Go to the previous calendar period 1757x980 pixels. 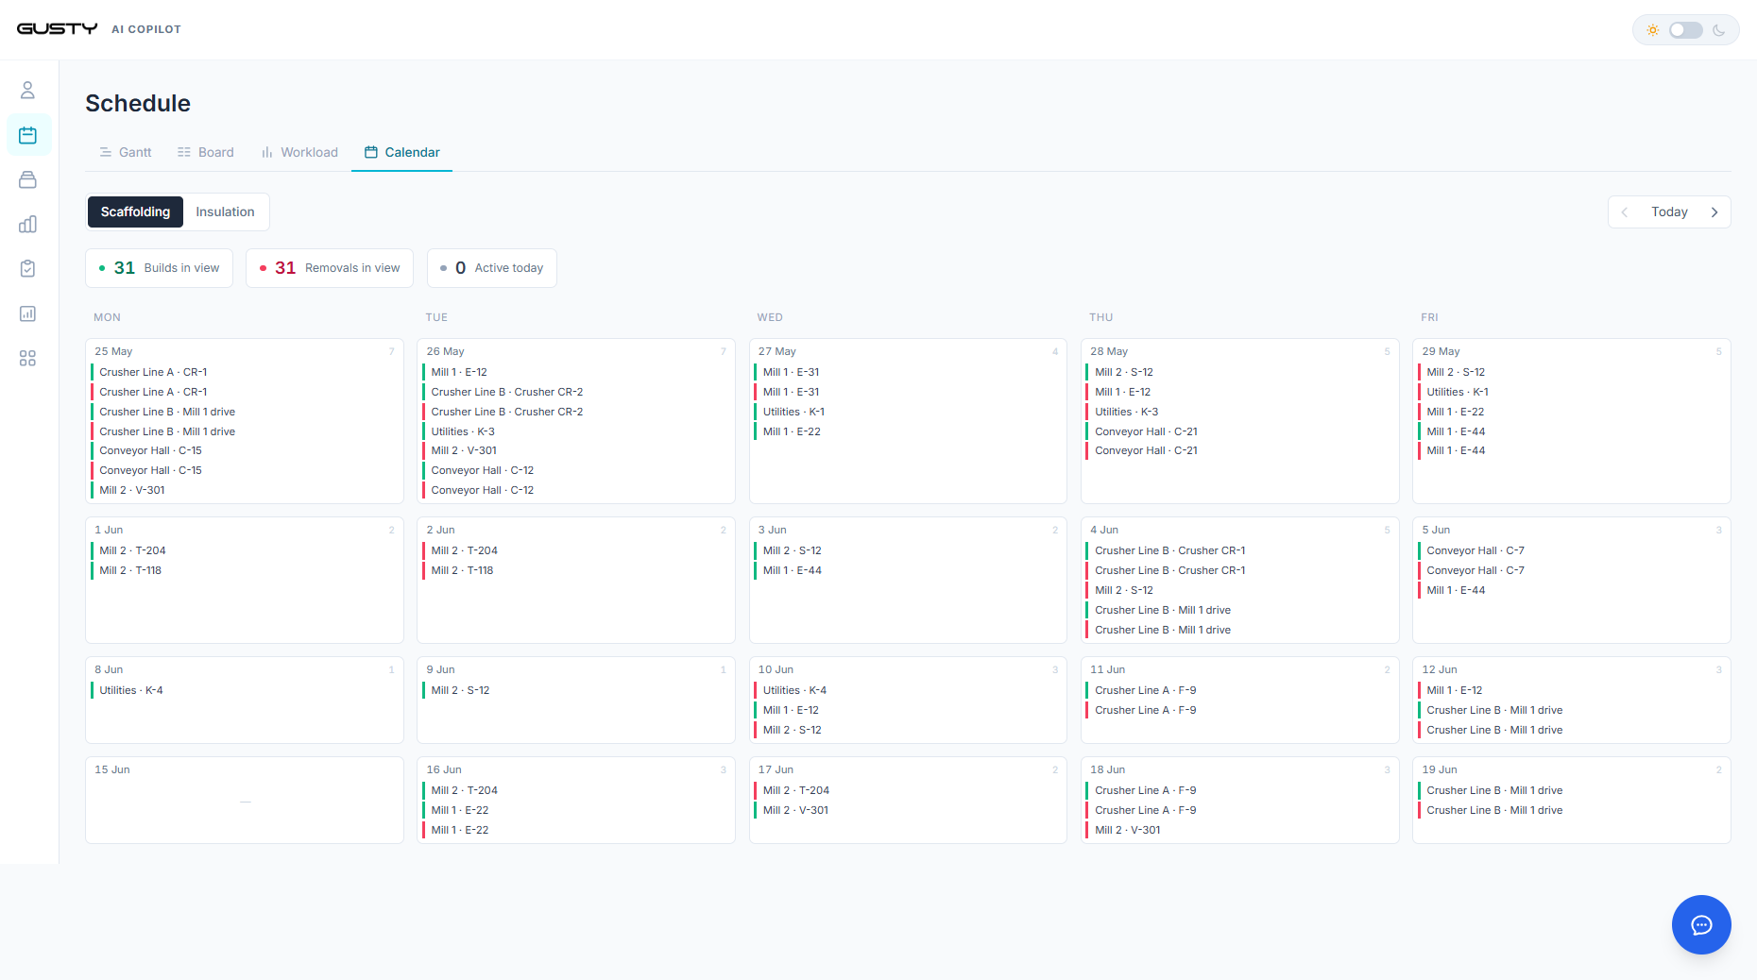pos(1625,212)
